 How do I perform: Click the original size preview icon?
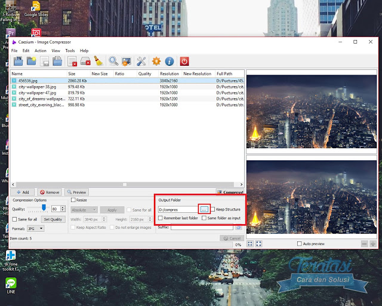pos(258,243)
